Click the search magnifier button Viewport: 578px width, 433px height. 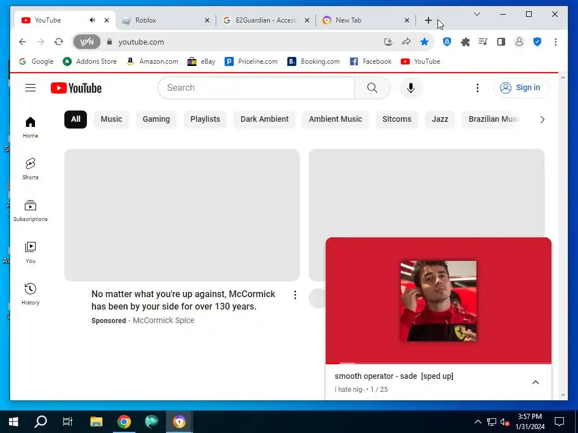point(373,87)
